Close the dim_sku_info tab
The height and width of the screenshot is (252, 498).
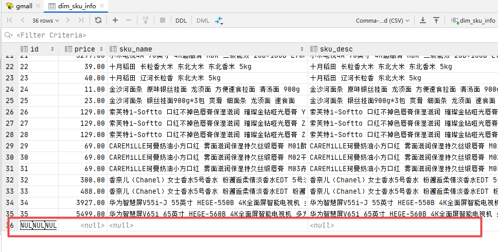pos(102,6)
